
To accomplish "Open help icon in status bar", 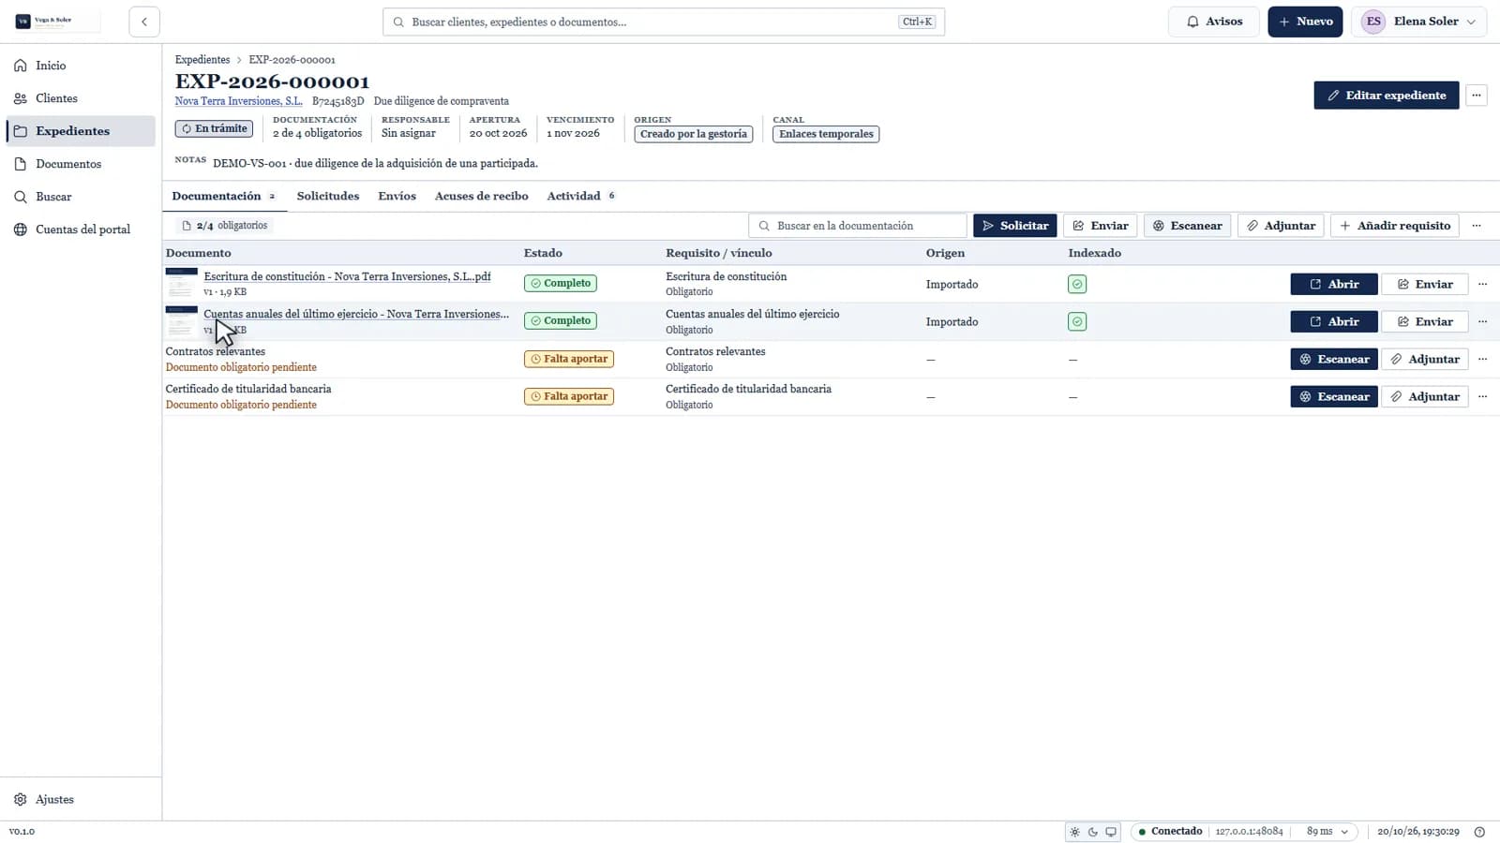I will coord(1479,832).
